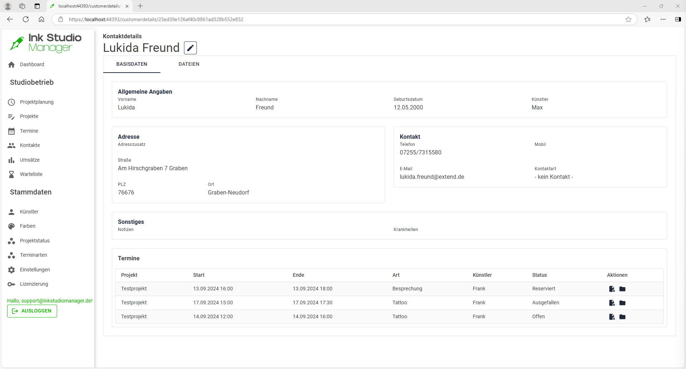Click street value Am Hirschgraben 7 Graben

[153, 168]
